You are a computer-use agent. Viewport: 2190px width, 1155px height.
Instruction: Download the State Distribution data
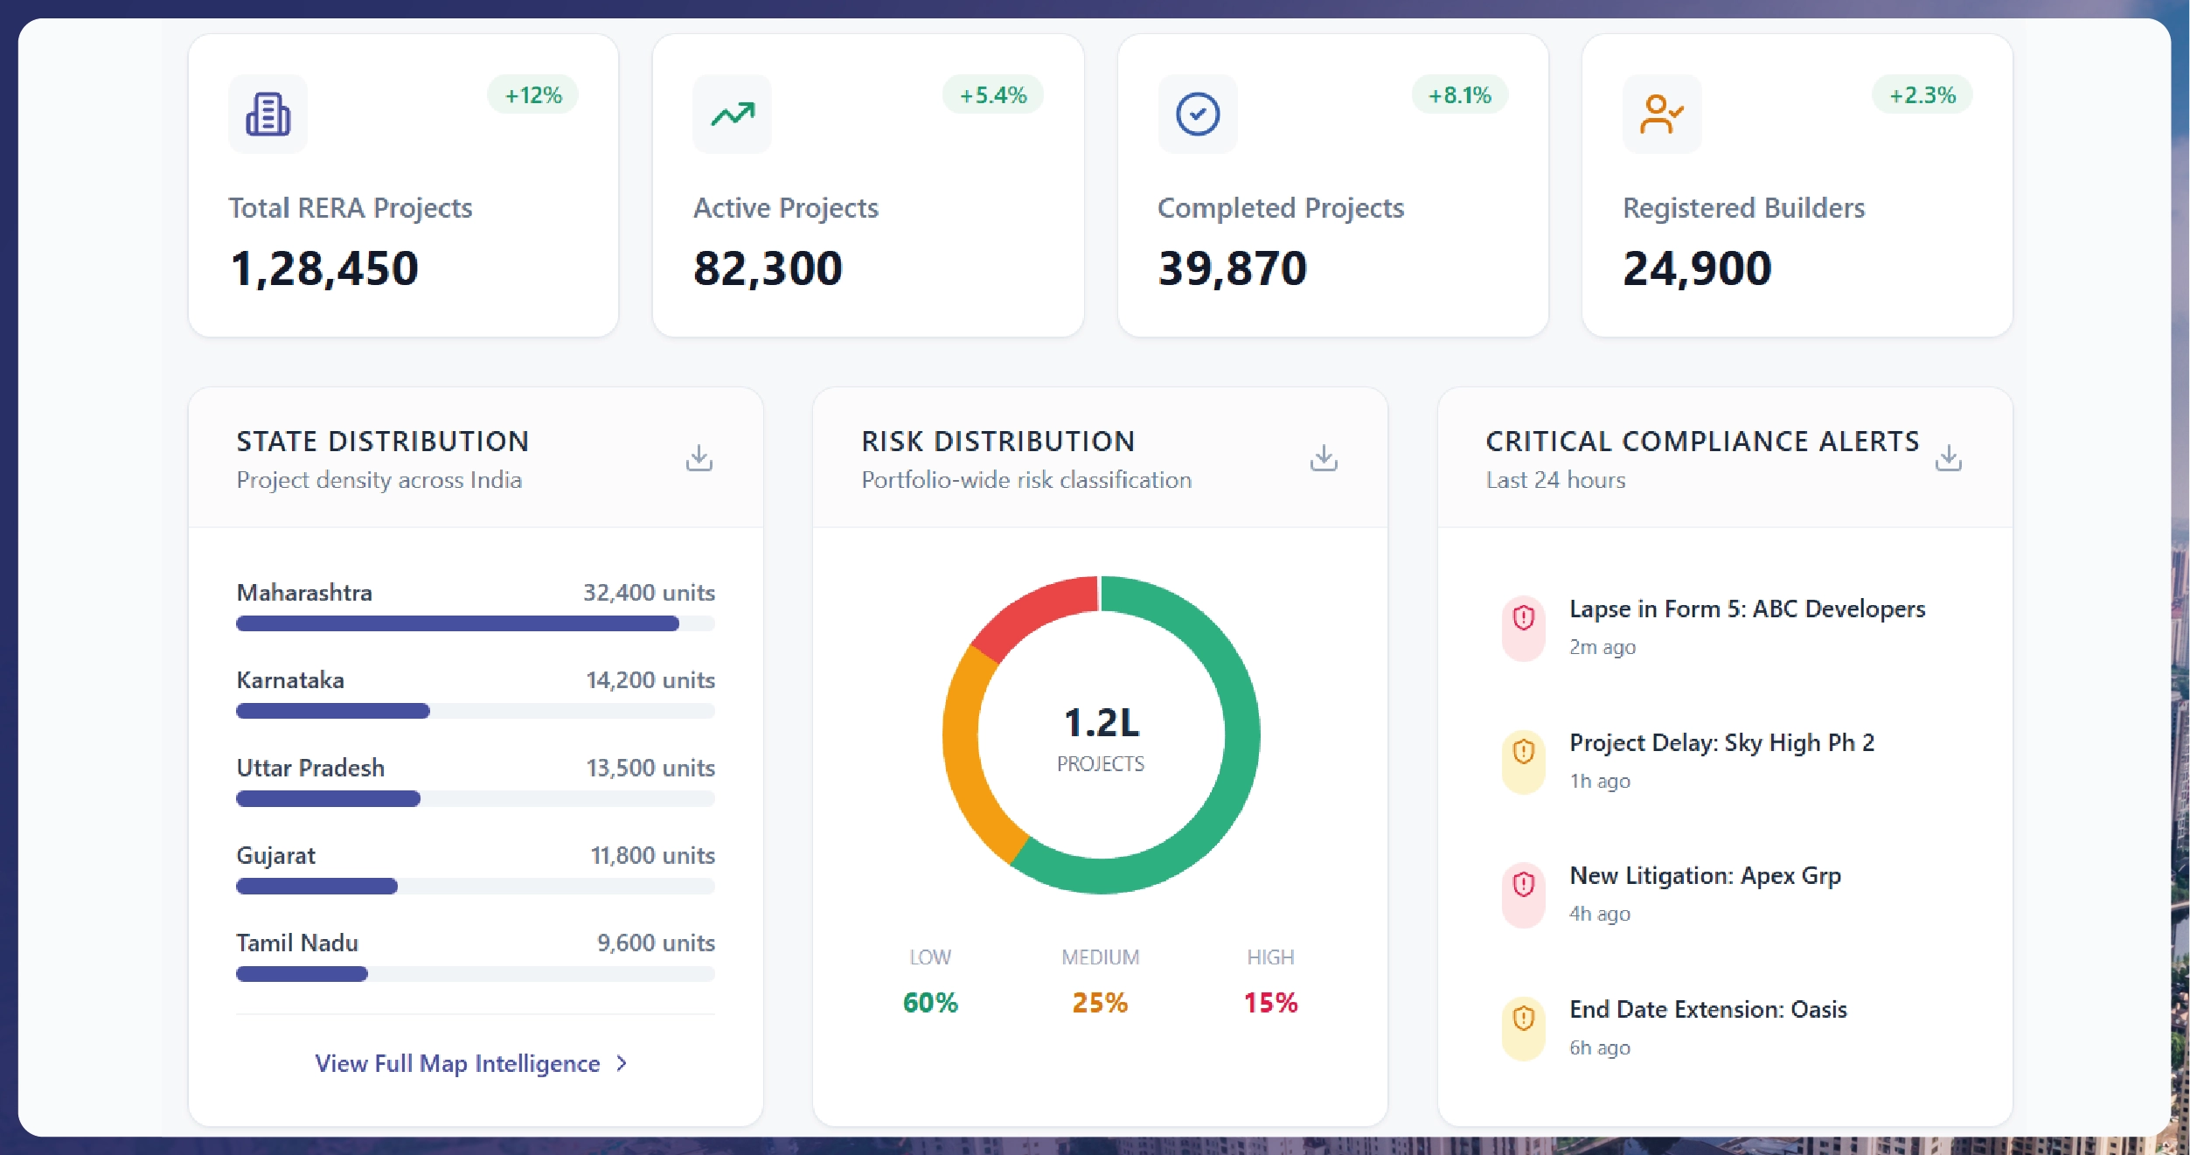click(x=699, y=456)
